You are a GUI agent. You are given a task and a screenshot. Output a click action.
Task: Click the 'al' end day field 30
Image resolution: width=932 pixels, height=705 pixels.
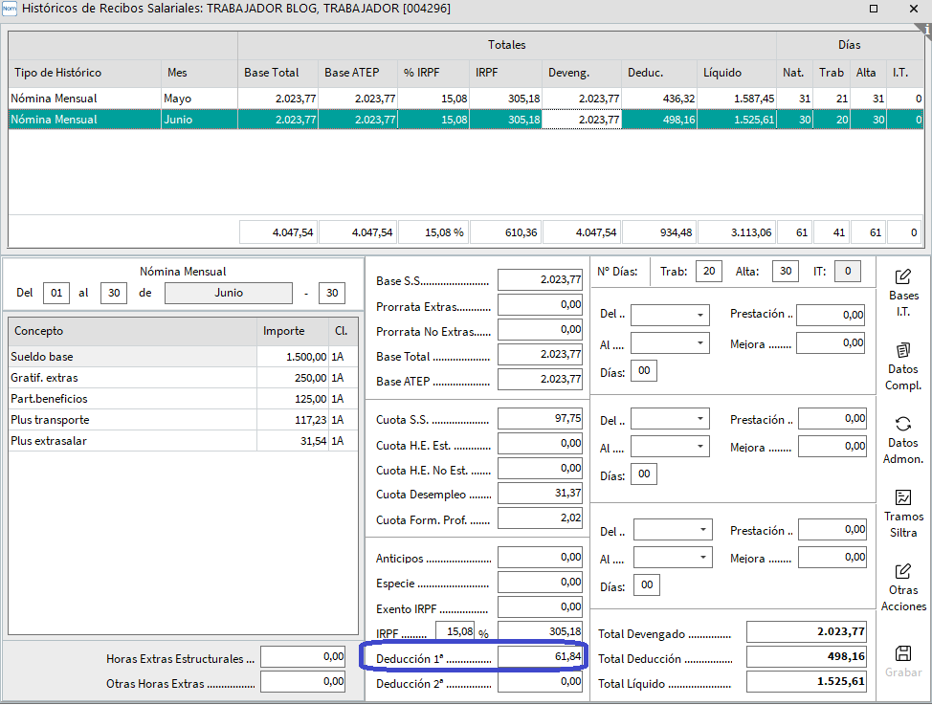pos(114,293)
